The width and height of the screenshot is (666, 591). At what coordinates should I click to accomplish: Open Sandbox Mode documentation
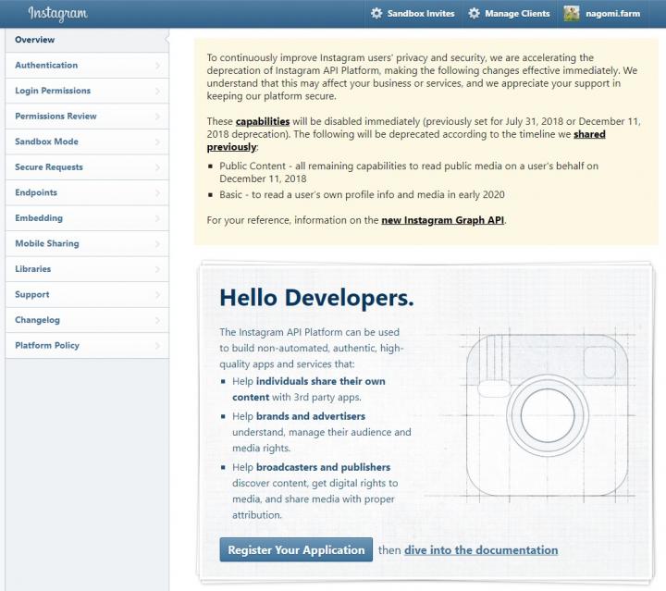click(46, 142)
